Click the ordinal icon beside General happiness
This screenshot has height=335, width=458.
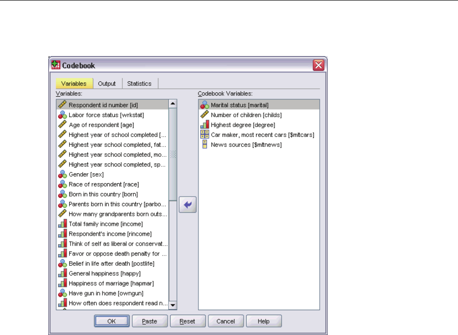[x=62, y=273]
